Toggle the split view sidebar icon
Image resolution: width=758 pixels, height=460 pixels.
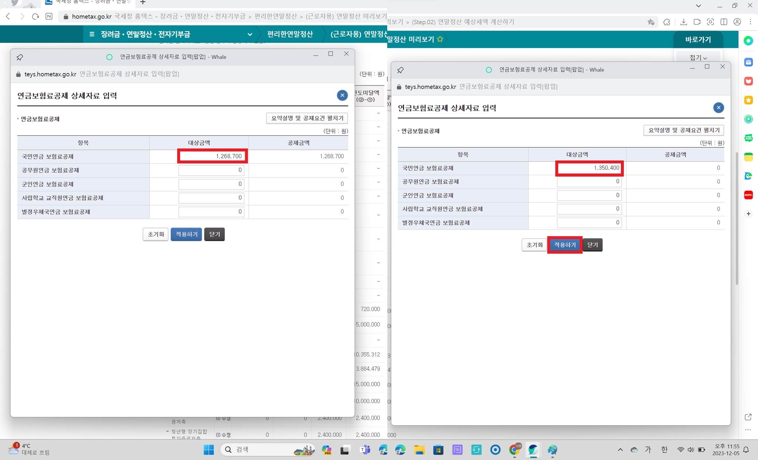[x=724, y=22]
